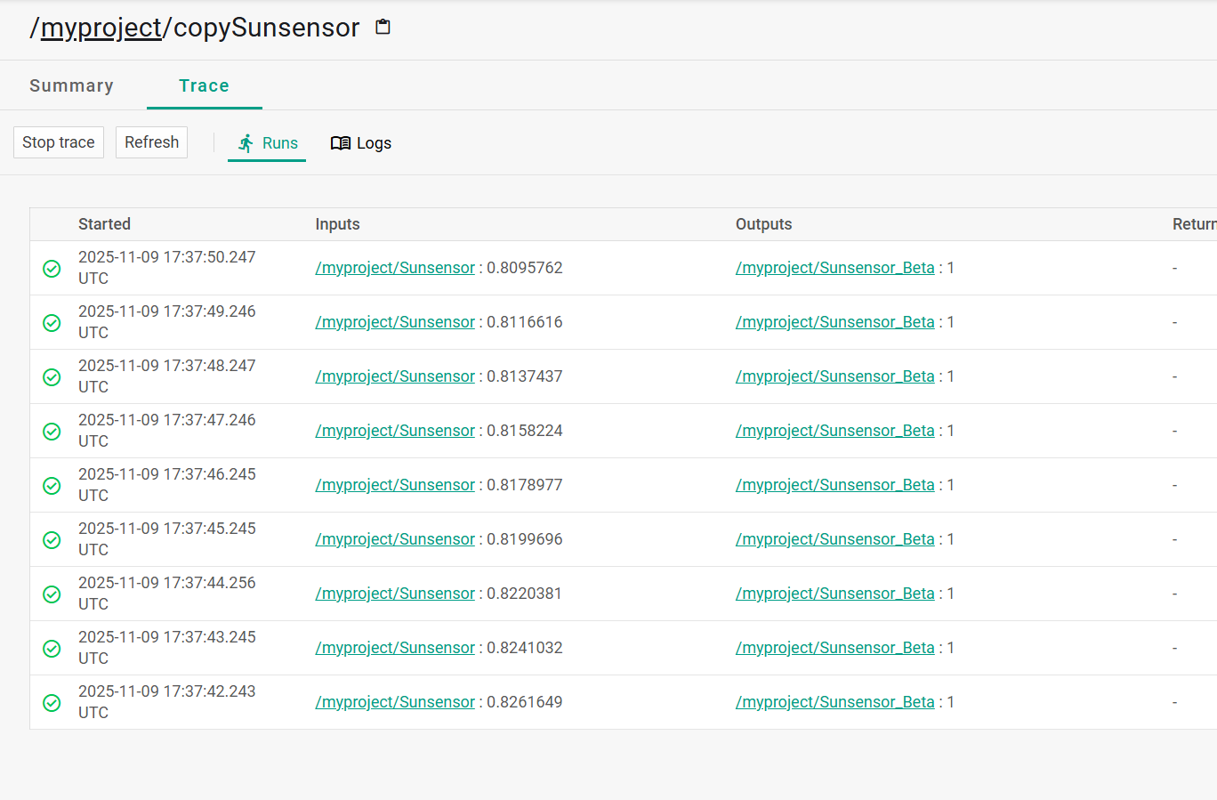Click the Started column header
This screenshot has height=800, width=1217.
(x=104, y=224)
